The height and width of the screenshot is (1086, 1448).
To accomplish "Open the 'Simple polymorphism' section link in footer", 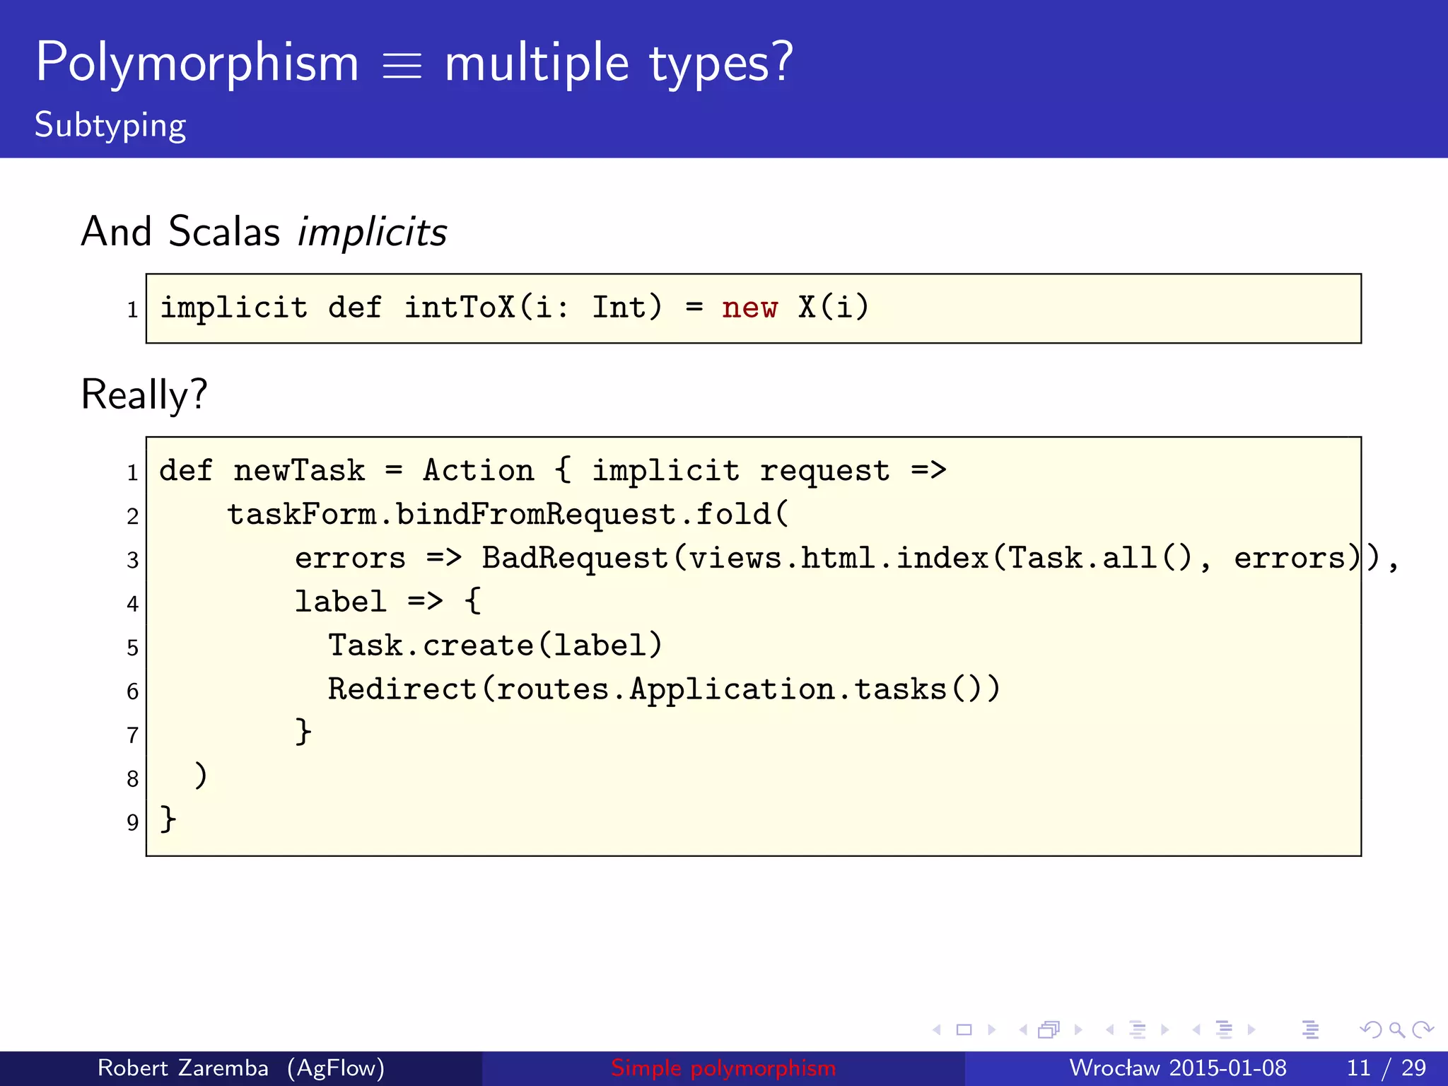I will [723, 1068].
